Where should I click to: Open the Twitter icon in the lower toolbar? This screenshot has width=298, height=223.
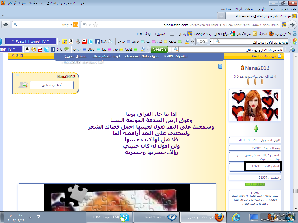click(x=47, y=49)
